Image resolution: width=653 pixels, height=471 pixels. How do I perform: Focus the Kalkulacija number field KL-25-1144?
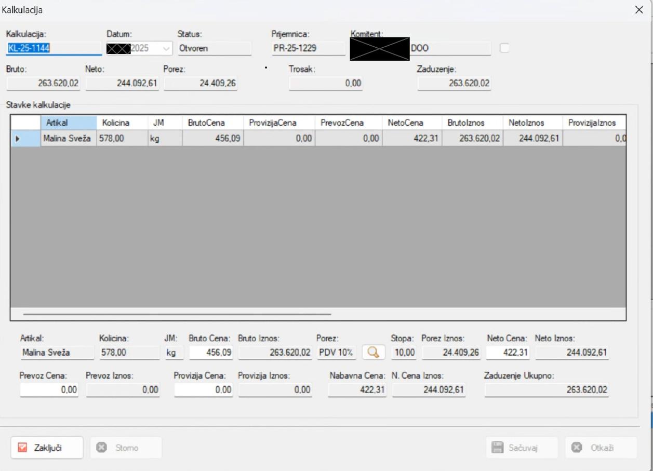pyautogui.click(x=53, y=48)
